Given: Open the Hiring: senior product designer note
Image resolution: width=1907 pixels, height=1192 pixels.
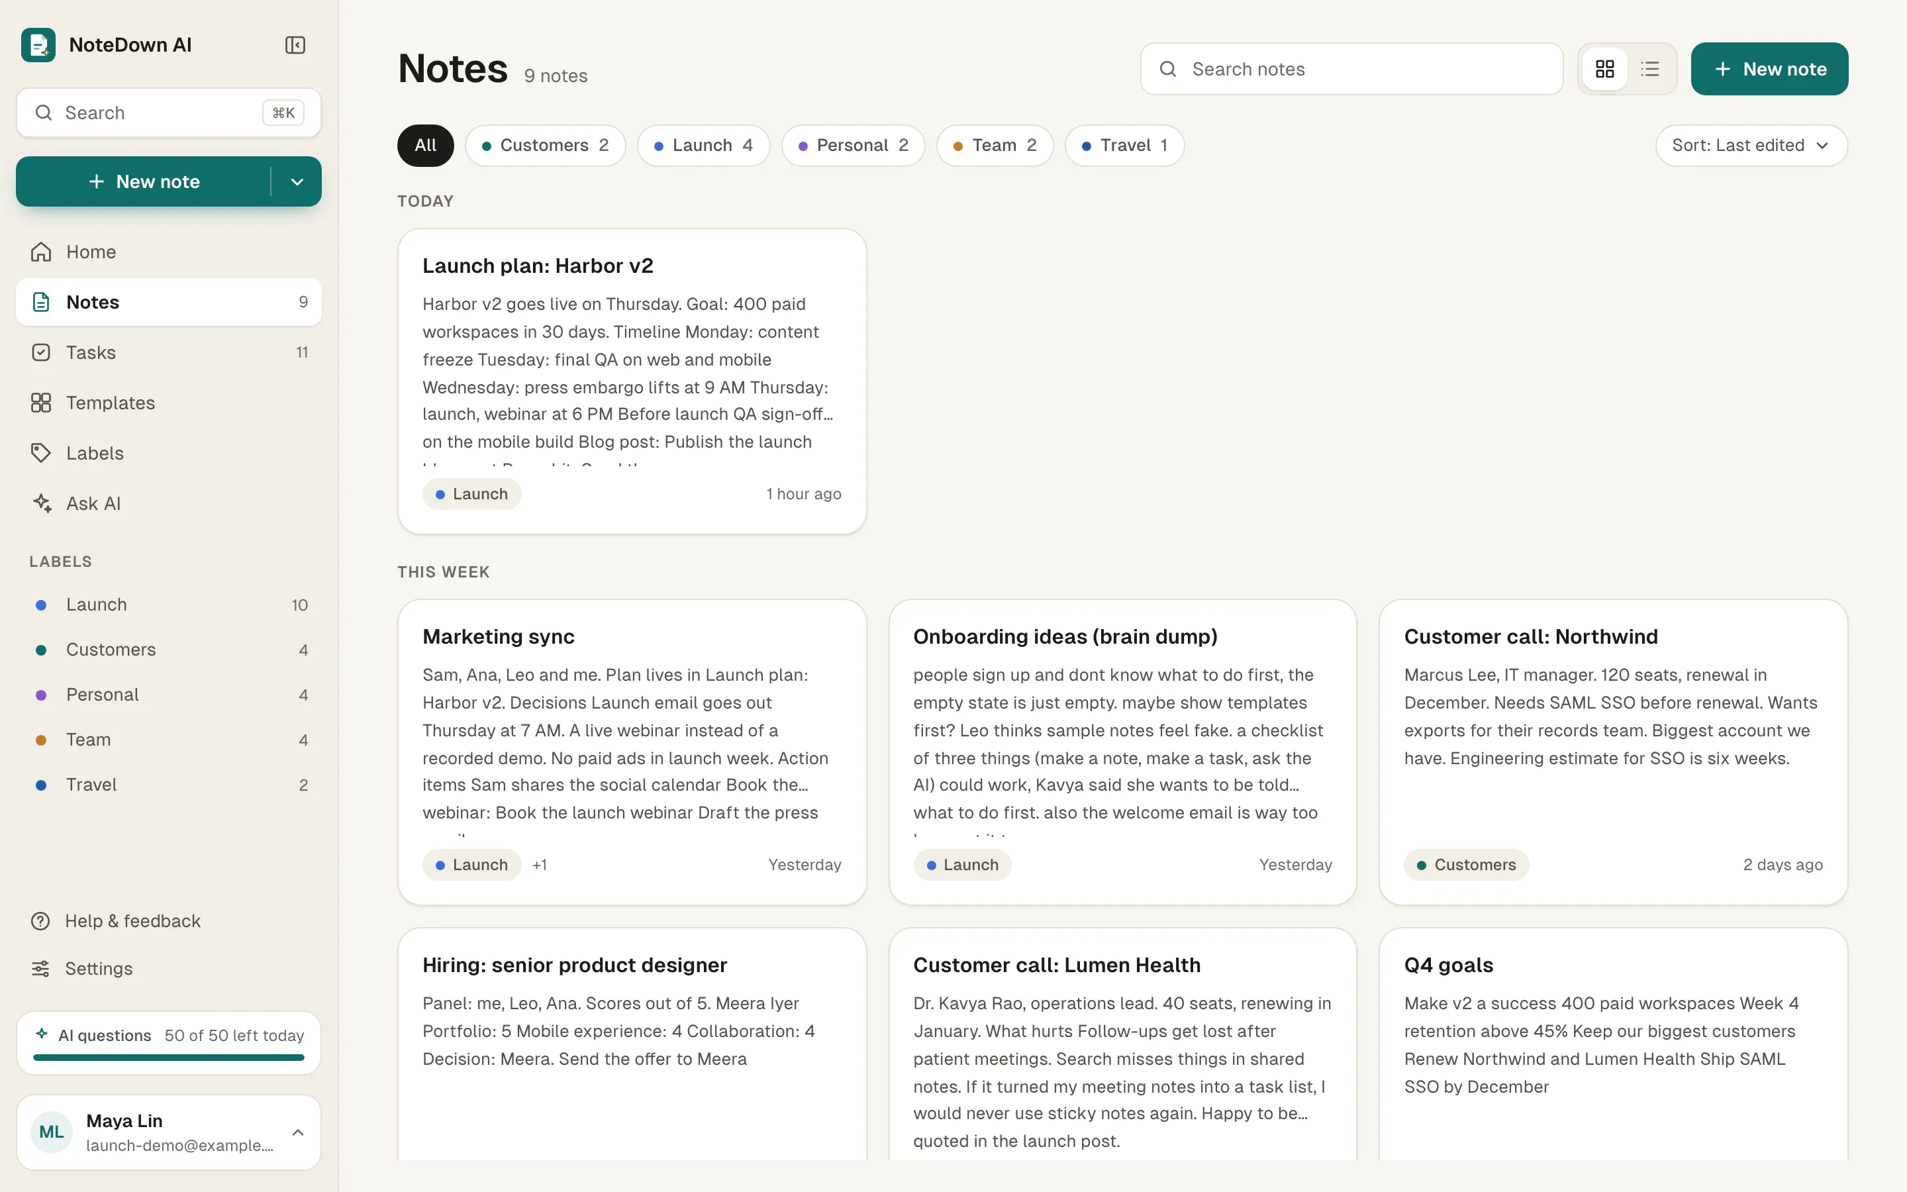Looking at the screenshot, I should tap(632, 1044).
